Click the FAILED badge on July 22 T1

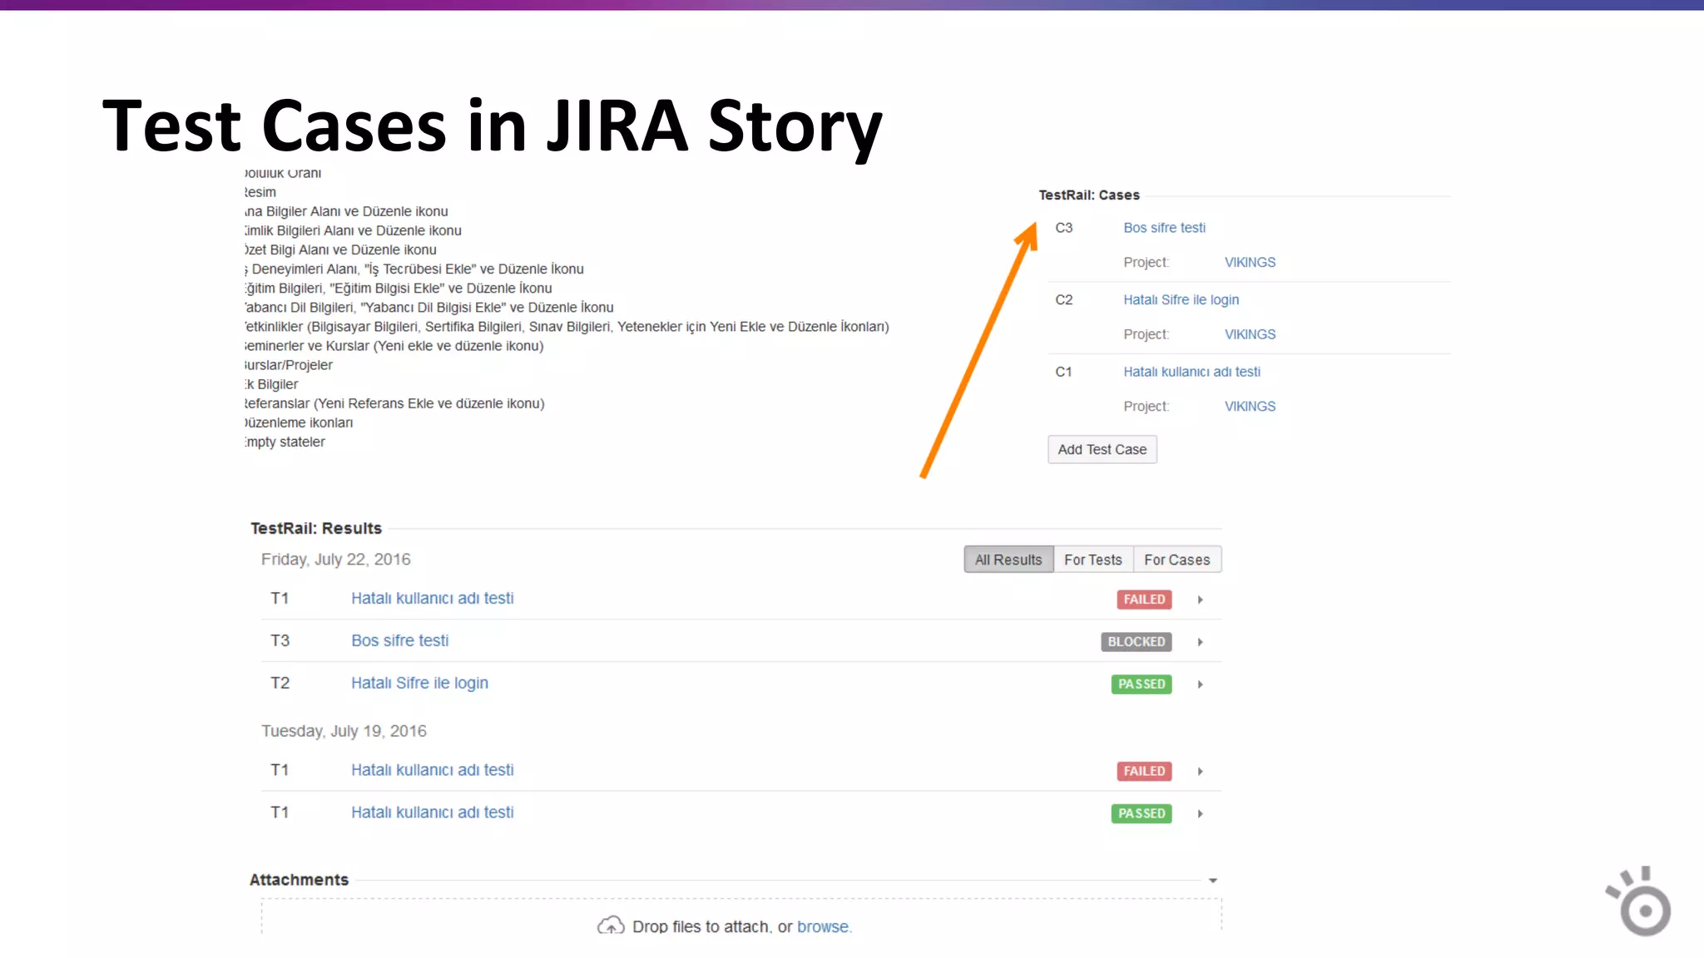(1144, 600)
